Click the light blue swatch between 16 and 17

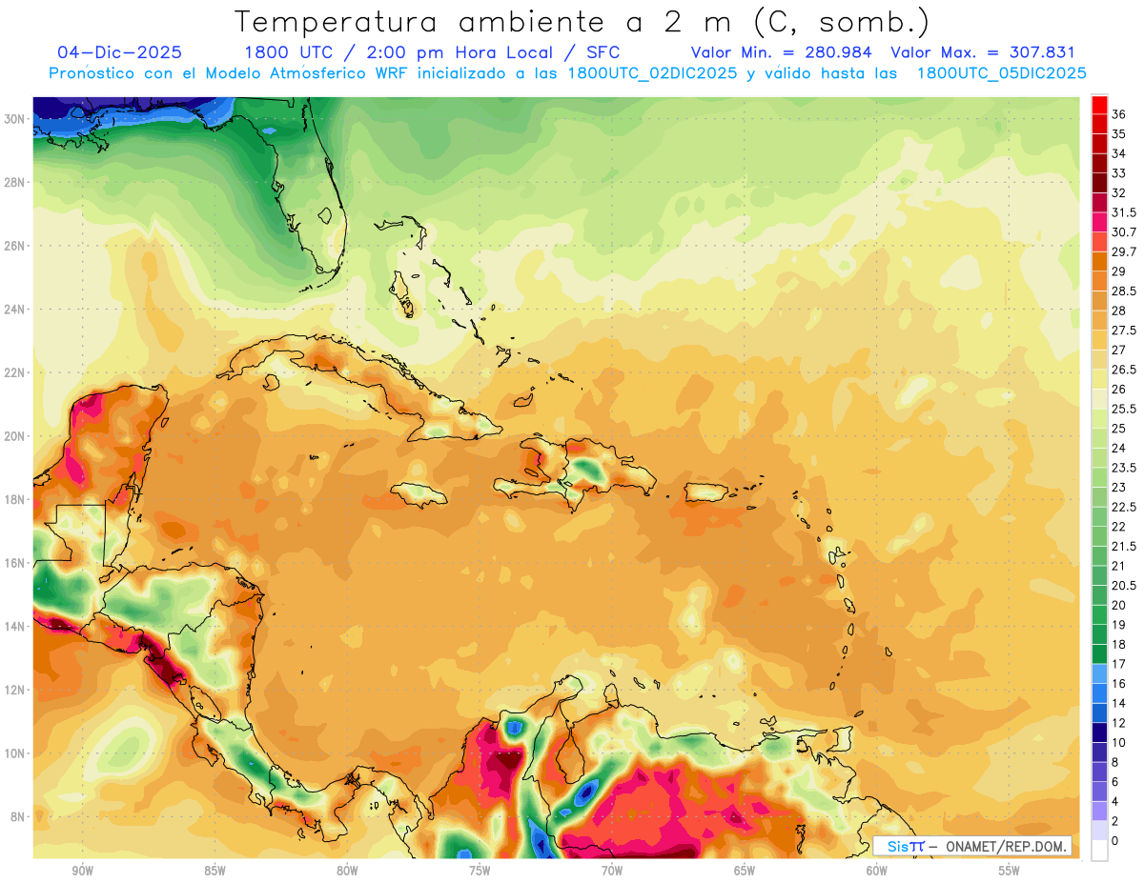pyautogui.click(x=1099, y=673)
